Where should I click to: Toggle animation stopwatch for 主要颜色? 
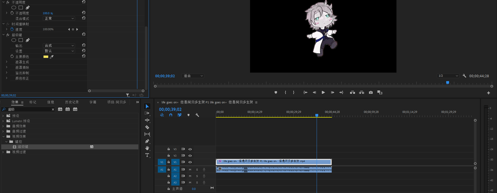point(12,56)
